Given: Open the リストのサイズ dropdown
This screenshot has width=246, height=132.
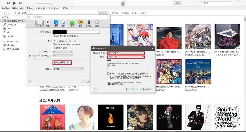Looking at the screenshot, I should coord(63,51).
